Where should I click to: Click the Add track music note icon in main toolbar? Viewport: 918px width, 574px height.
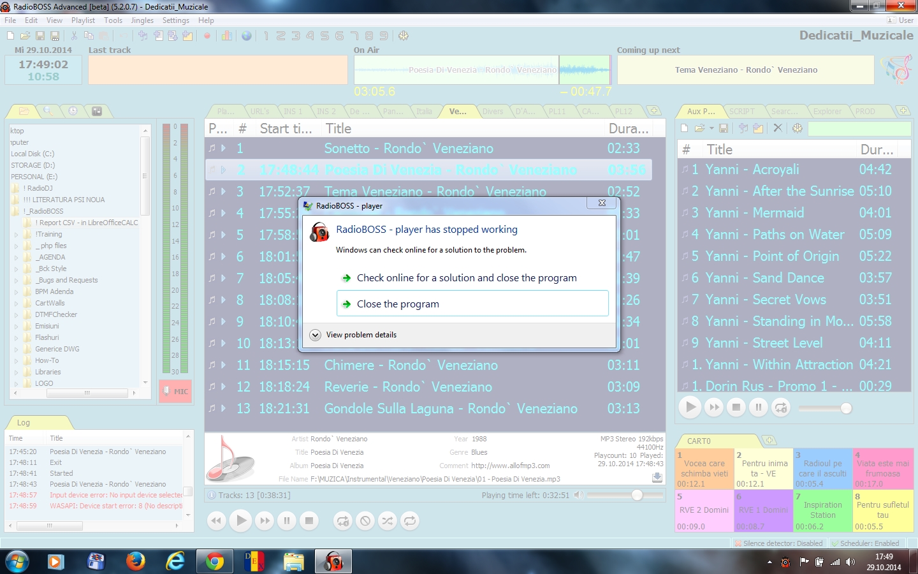tap(143, 36)
